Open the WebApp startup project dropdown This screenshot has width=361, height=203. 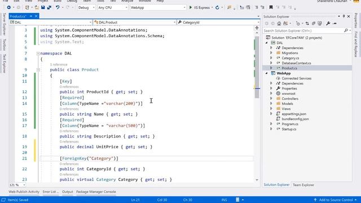point(158,7)
